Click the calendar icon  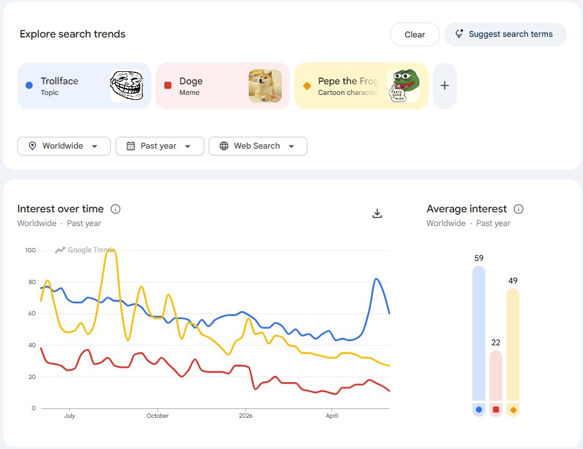point(131,146)
